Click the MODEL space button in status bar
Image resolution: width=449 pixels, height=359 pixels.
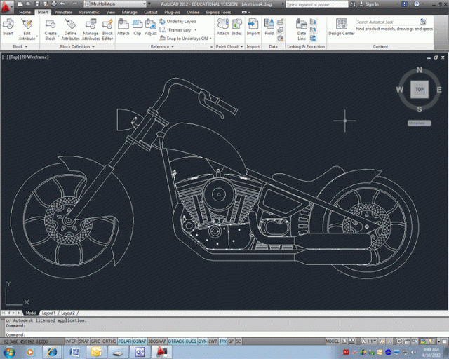pyautogui.click(x=332, y=341)
